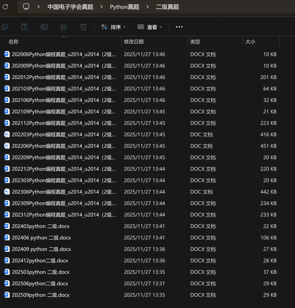Go to Python真题 breadcrumb folder
The height and width of the screenshot is (308, 295).
click(125, 7)
